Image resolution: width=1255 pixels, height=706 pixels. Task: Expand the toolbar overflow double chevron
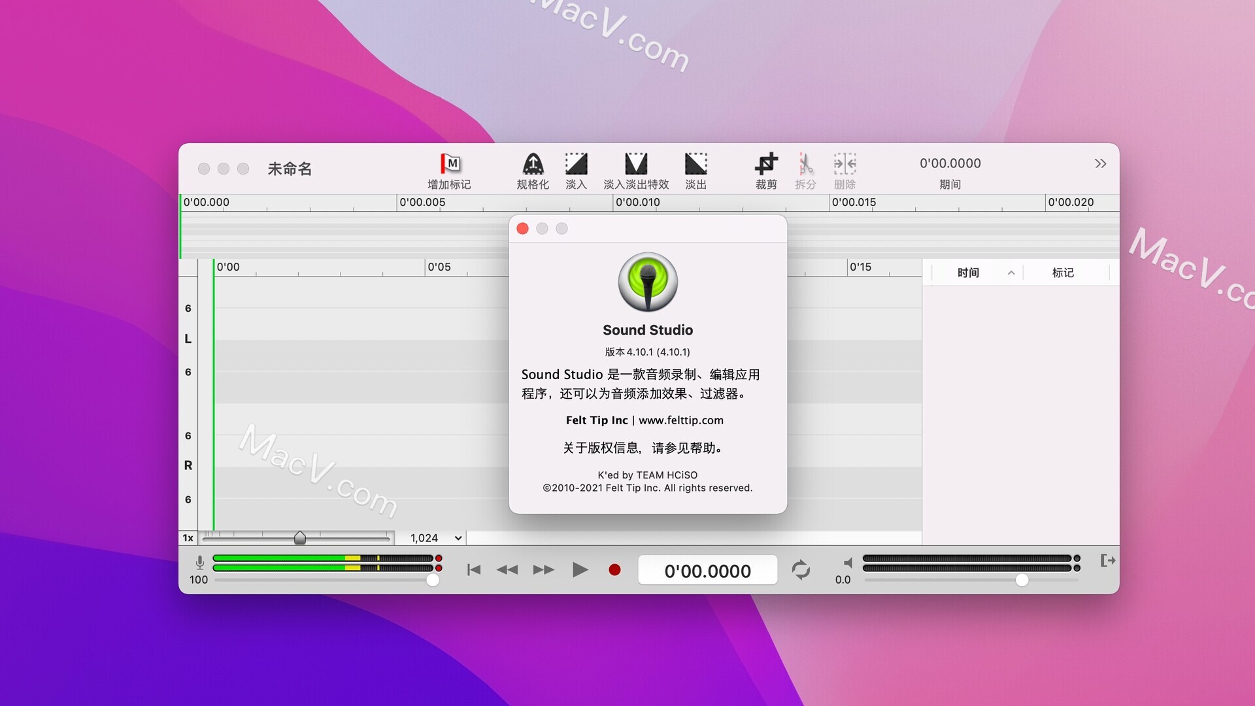(x=1101, y=163)
